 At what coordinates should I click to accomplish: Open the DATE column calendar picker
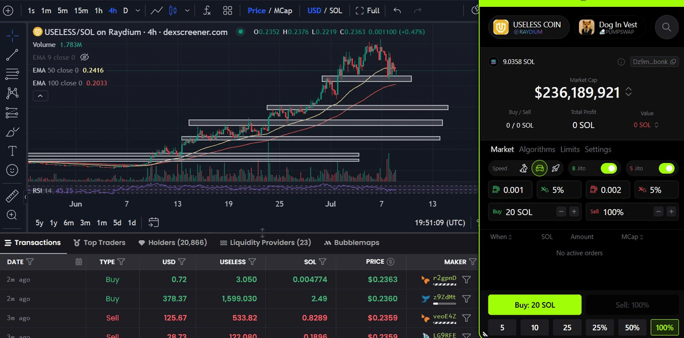pos(79,262)
